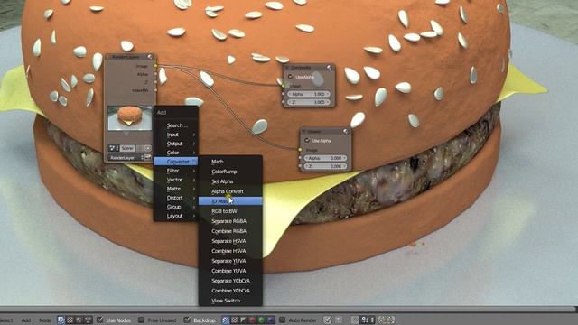
Task: Open Search in Add menu
Action: 176,125
